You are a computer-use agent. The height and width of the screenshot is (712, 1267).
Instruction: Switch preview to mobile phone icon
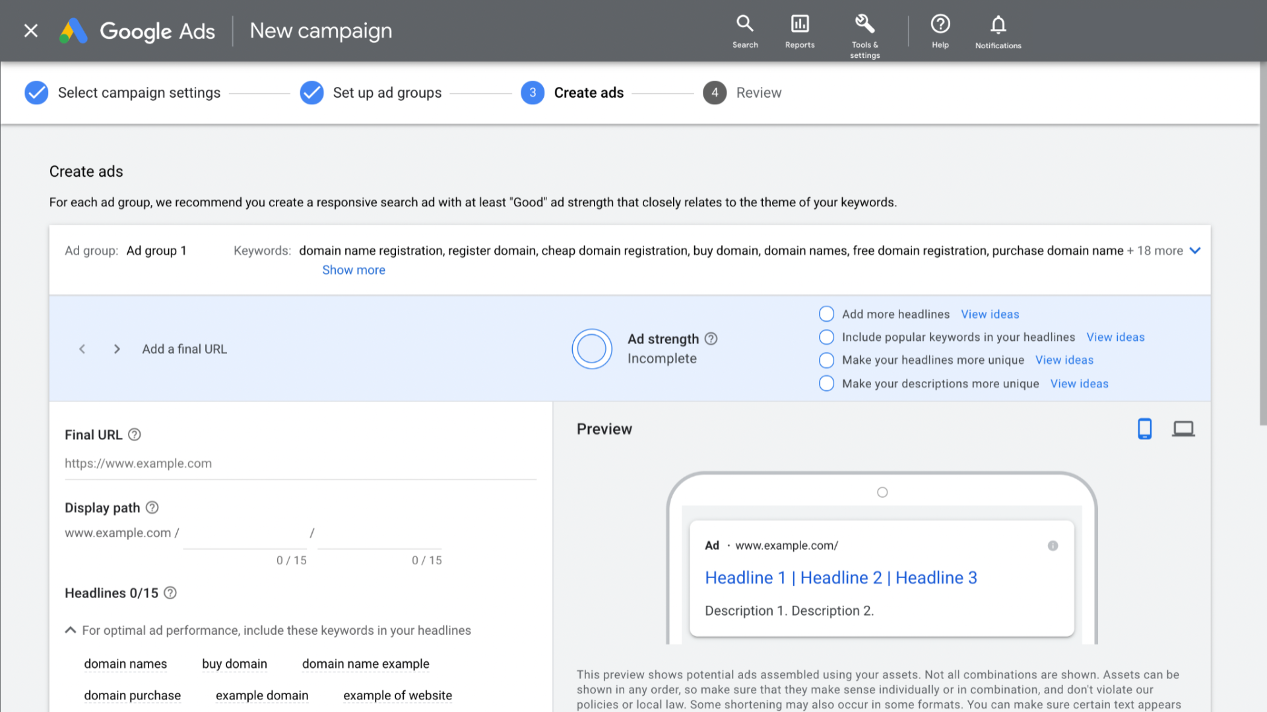1145,429
